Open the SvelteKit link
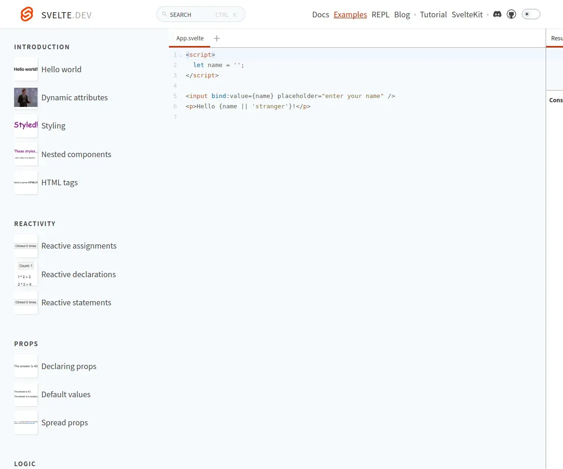This screenshot has width=563, height=469. point(467,15)
